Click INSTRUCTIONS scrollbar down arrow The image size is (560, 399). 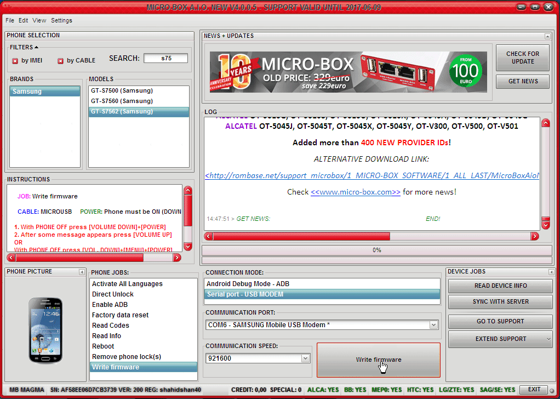click(188, 246)
